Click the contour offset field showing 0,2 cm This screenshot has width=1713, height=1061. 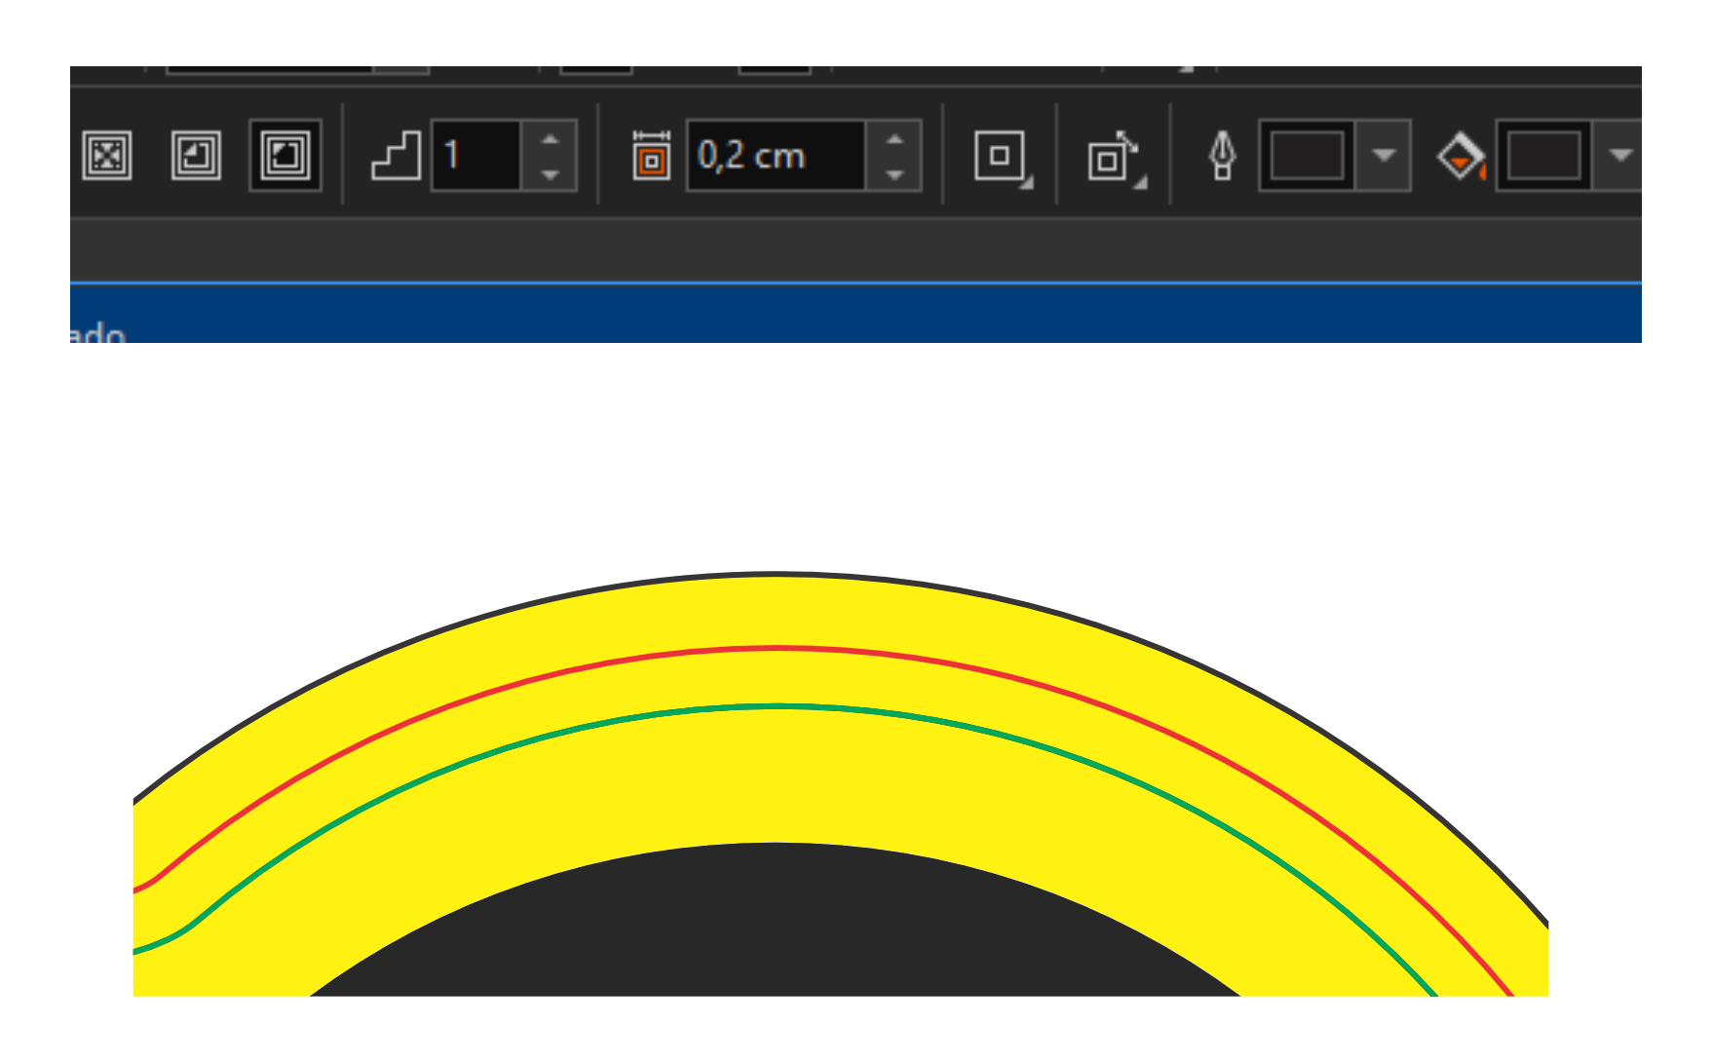[775, 156]
